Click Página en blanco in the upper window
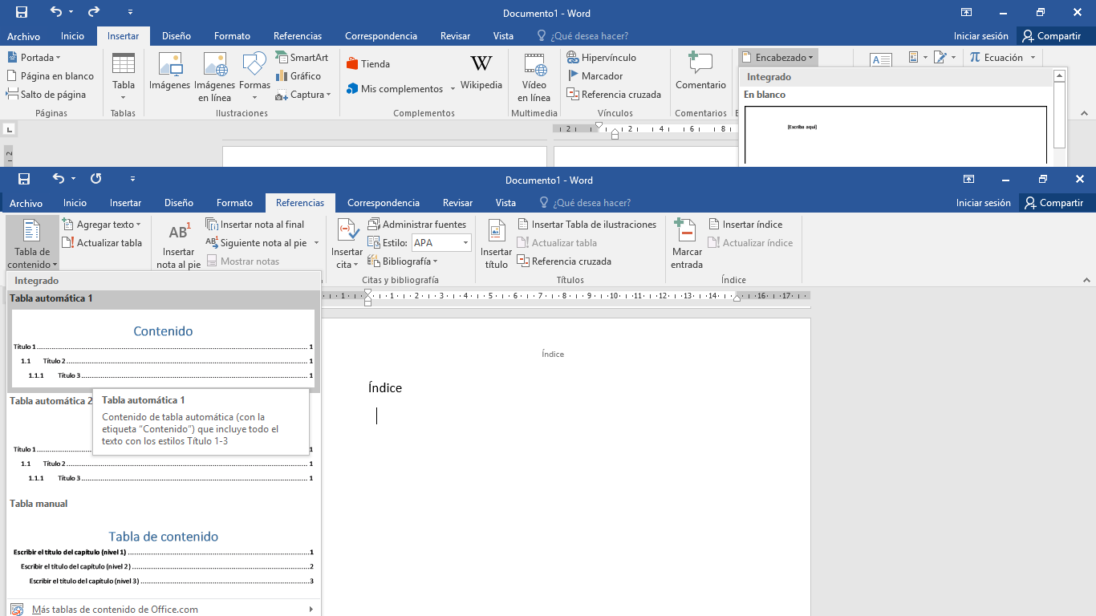 (x=51, y=76)
